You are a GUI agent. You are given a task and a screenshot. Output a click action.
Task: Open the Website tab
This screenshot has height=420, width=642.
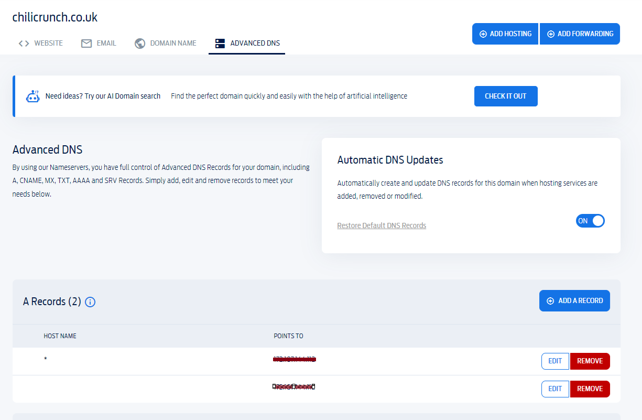click(x=48, y=44)
